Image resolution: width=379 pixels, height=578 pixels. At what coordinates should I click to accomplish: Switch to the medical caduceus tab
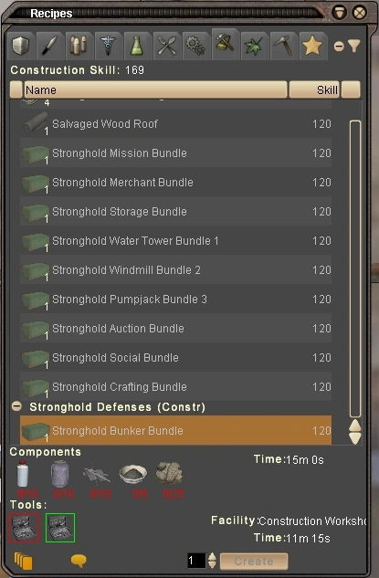point(108,46)
